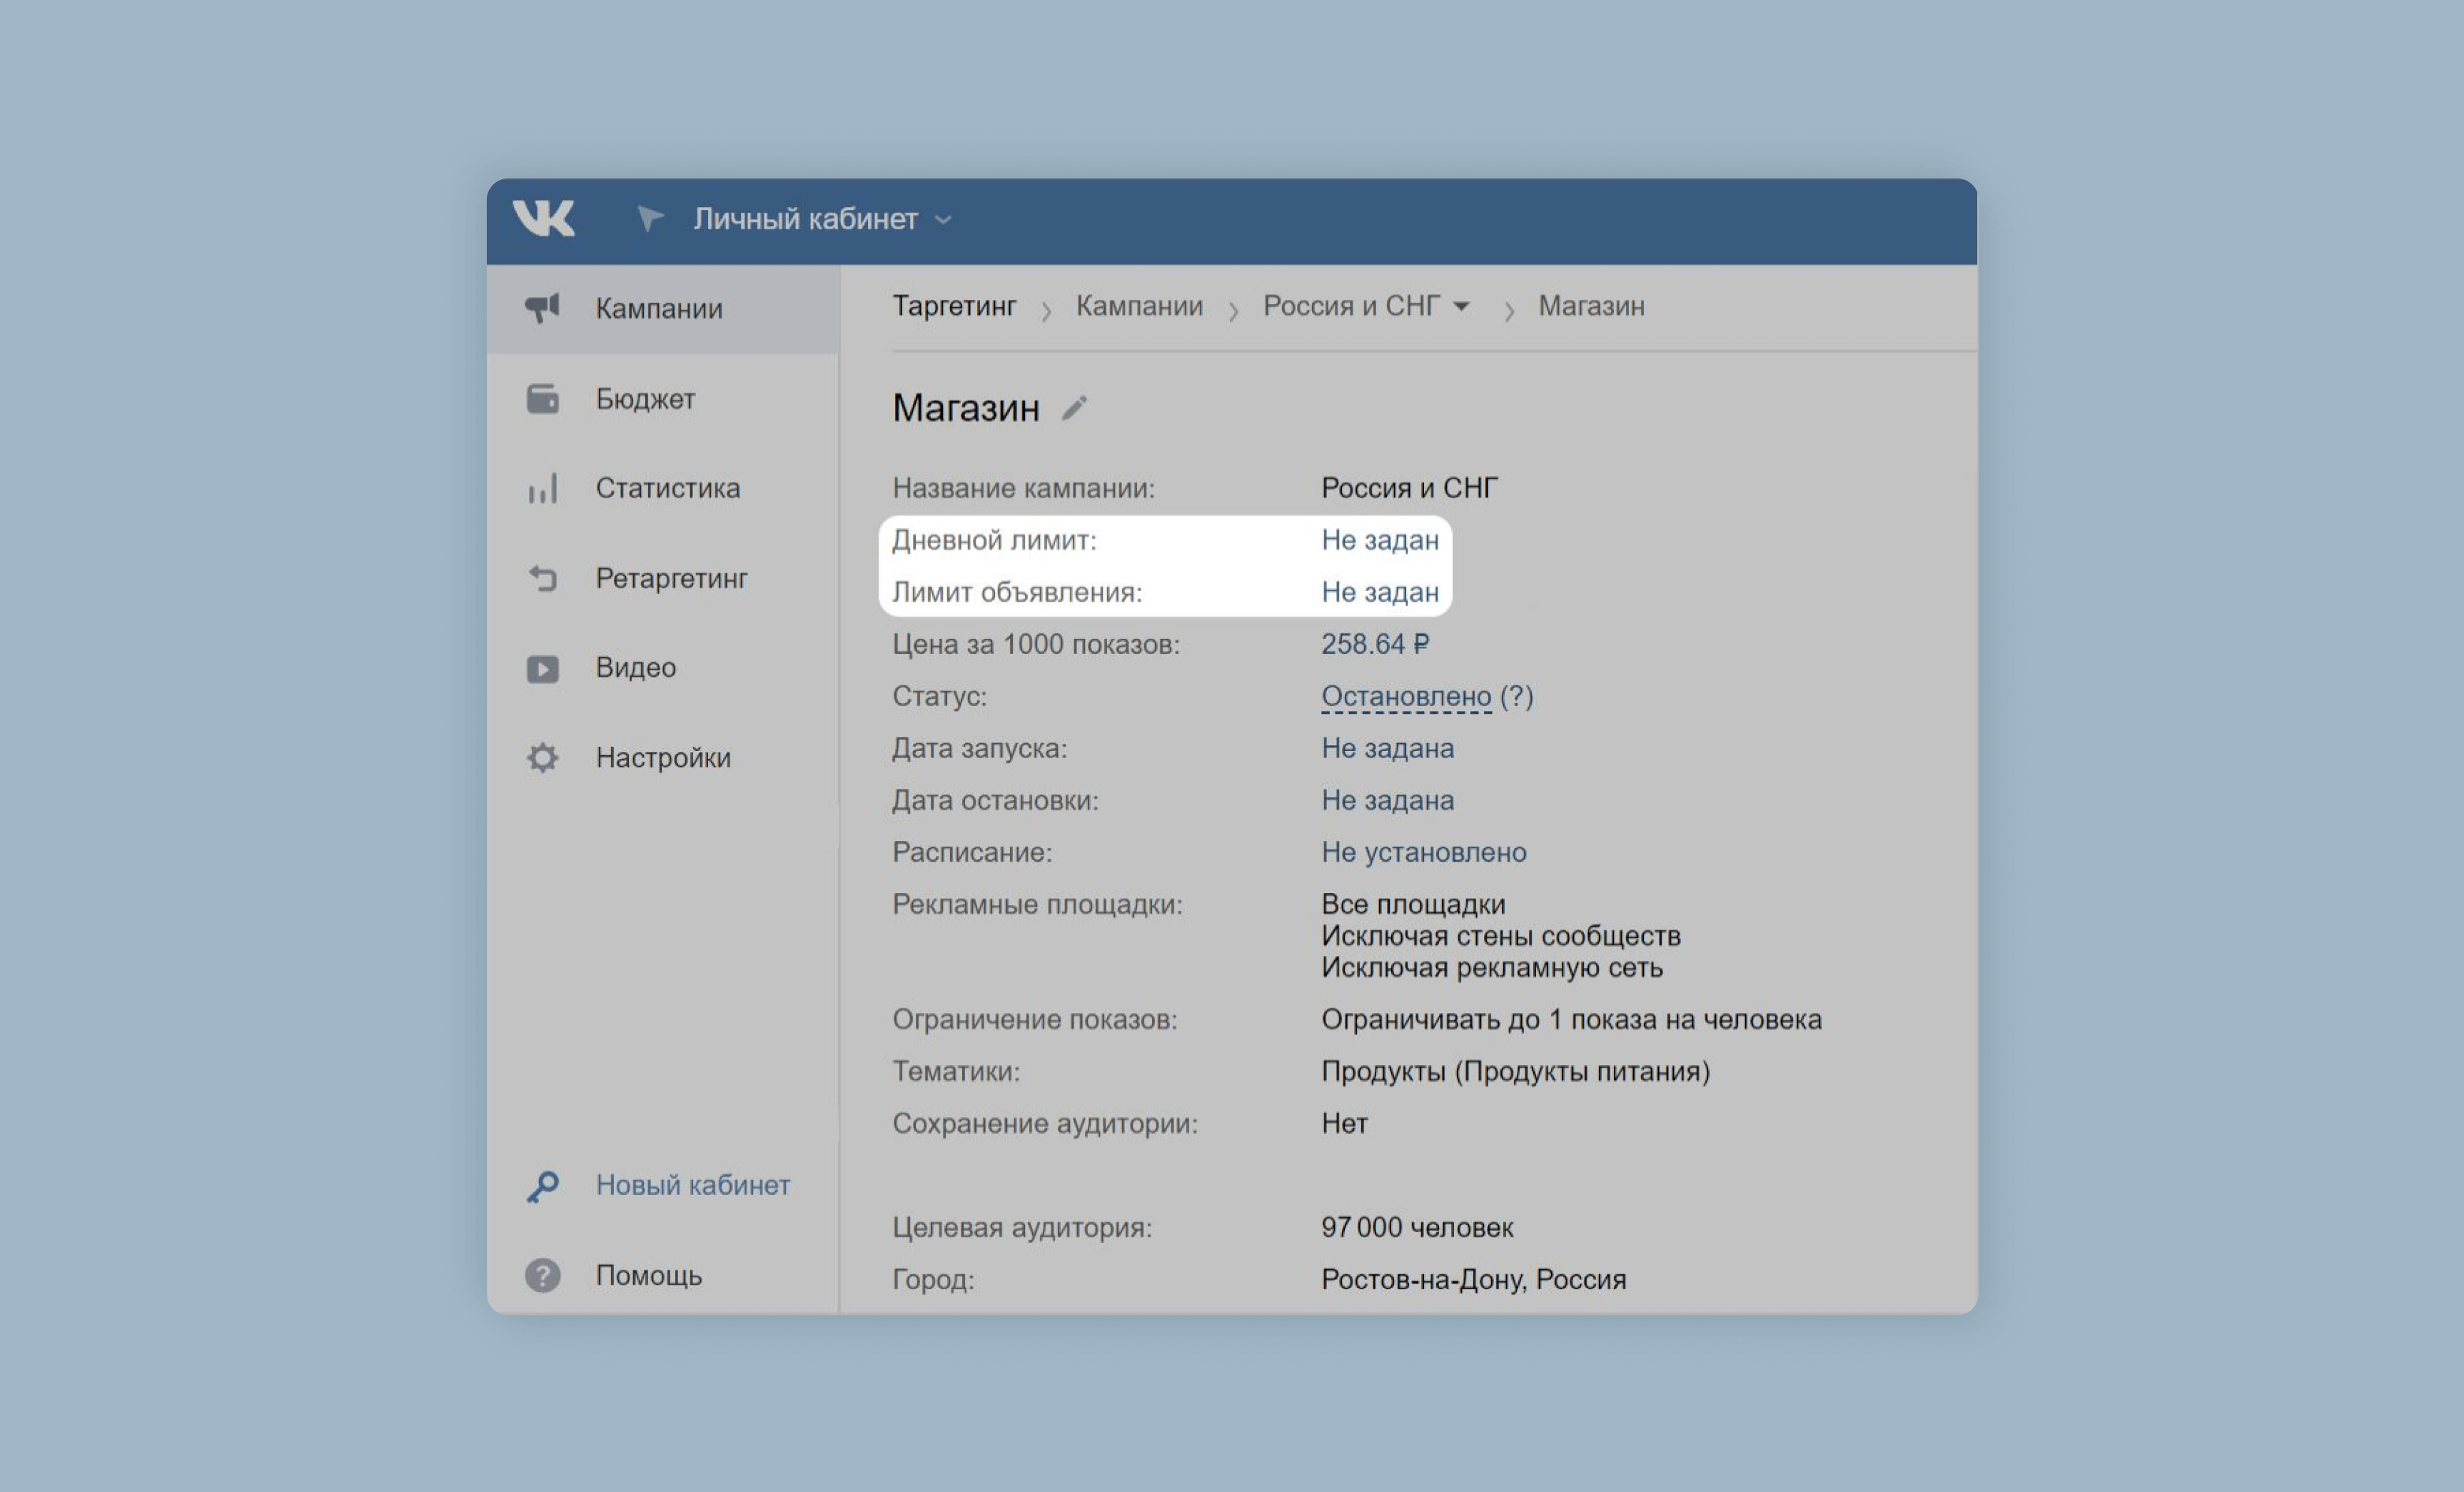The height and width of the screenshot is (1492, 2464).
Task: Click the VK logo in the header
Action: point(543,218)
